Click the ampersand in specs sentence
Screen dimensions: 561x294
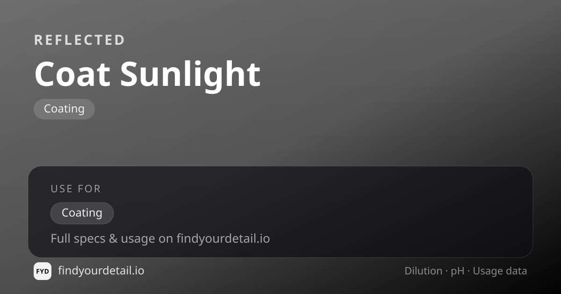click(x=112, y=239)
